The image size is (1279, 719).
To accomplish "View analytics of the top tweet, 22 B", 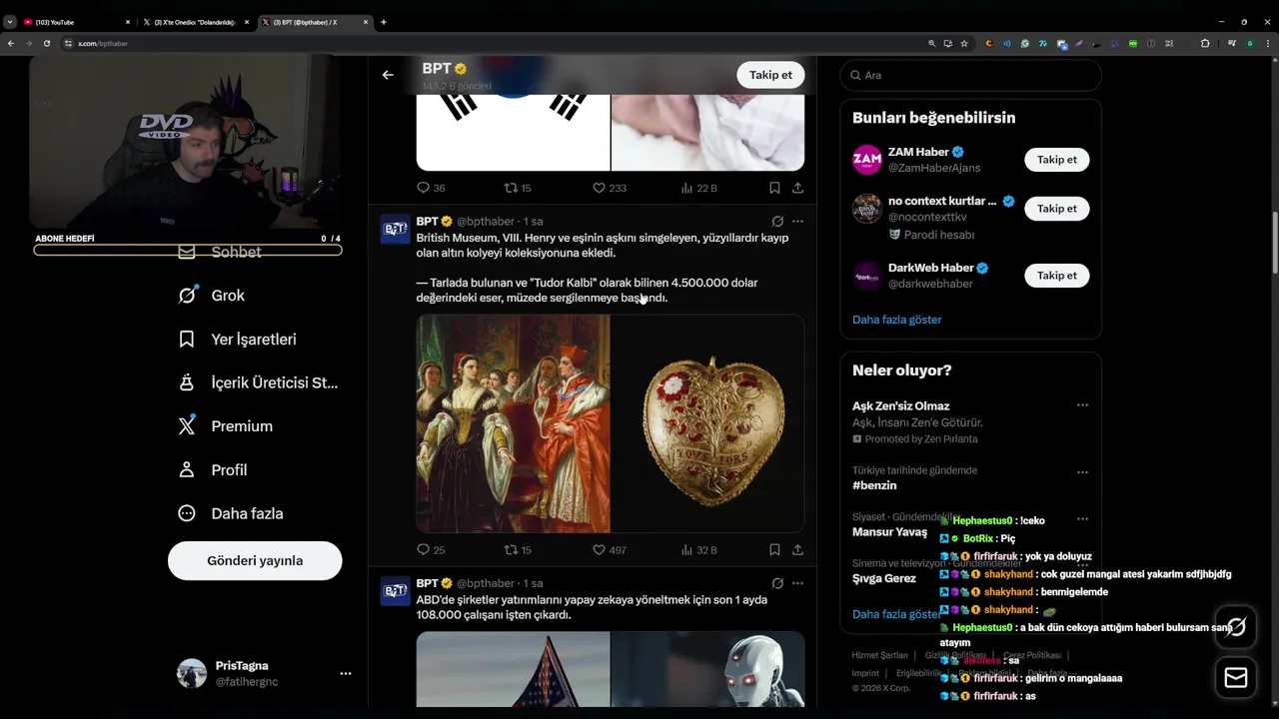I will point(698,188).
